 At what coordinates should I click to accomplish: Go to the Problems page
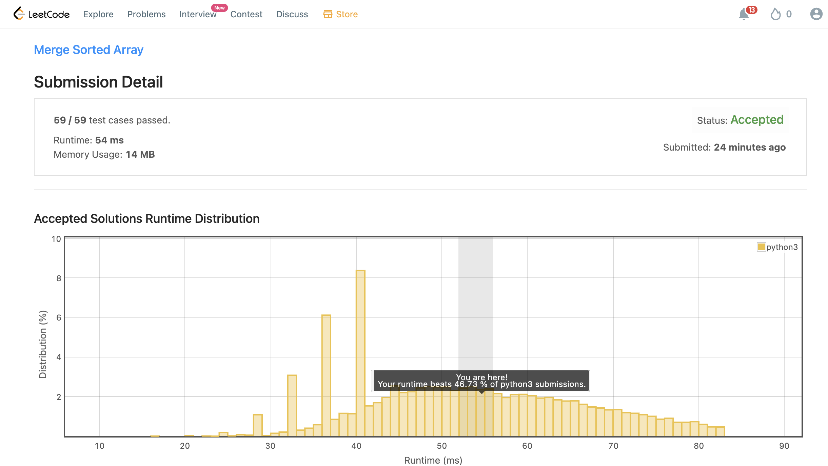pyautogui.click(x=146, y=14)
